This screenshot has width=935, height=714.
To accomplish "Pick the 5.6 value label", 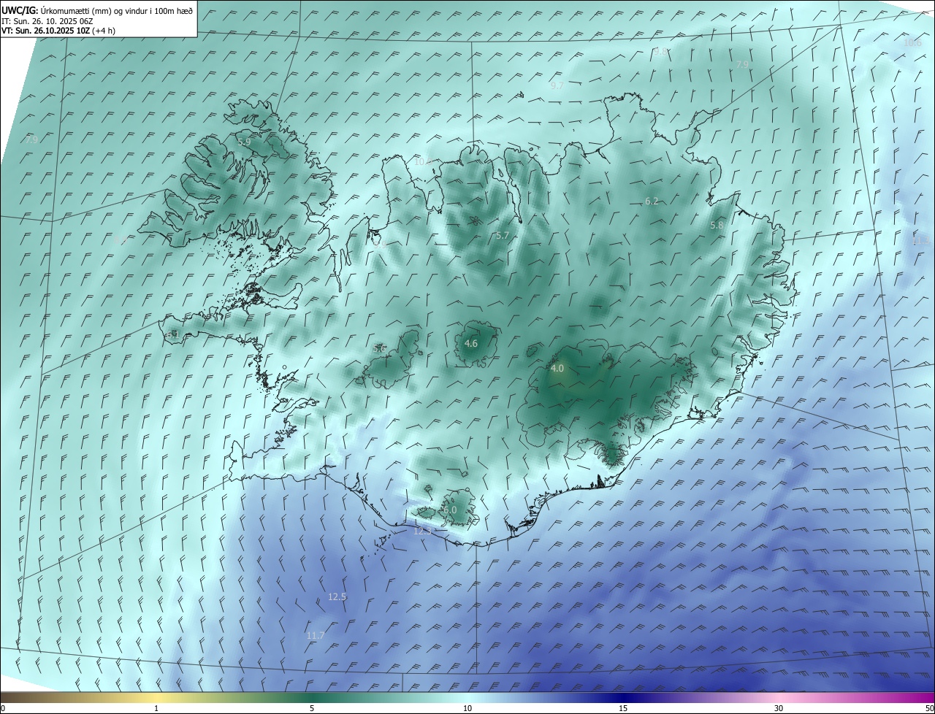I will click(379, 349).
